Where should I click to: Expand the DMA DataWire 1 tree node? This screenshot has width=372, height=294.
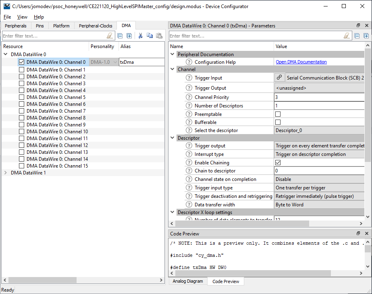(6, 173)
